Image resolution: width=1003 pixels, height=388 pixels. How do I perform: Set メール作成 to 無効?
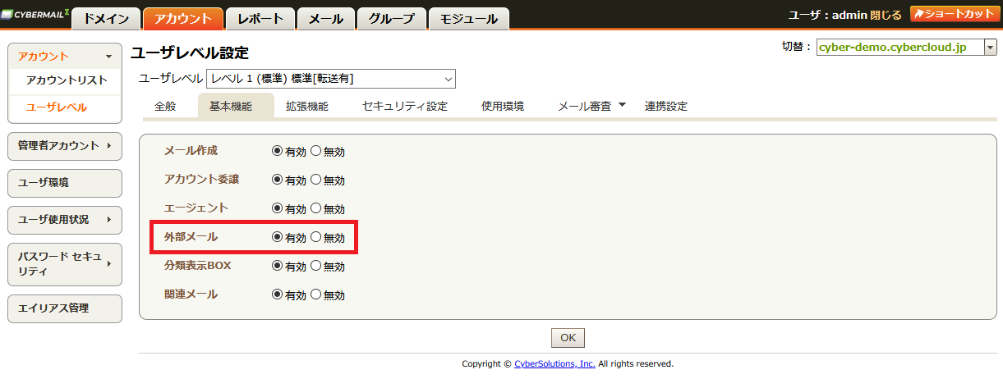click(x=316, y=151)
